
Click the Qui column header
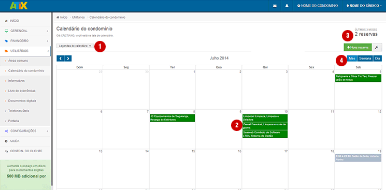click(265, 67)
